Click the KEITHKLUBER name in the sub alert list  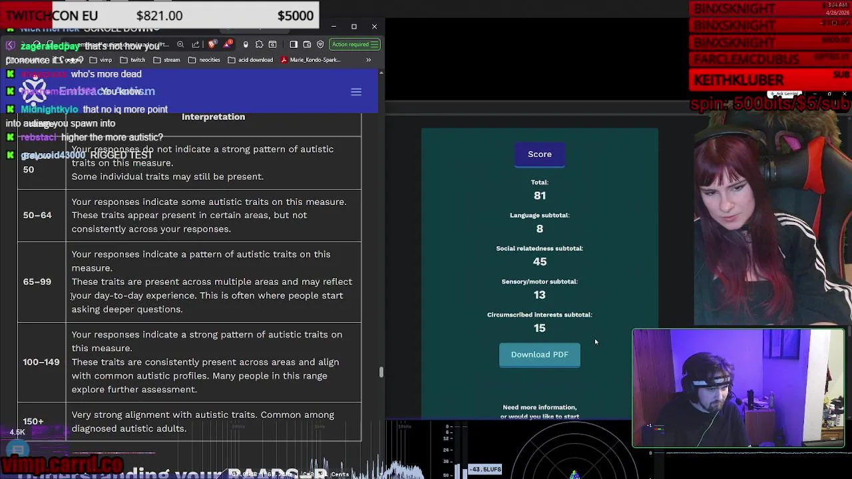tap(739, 80)
